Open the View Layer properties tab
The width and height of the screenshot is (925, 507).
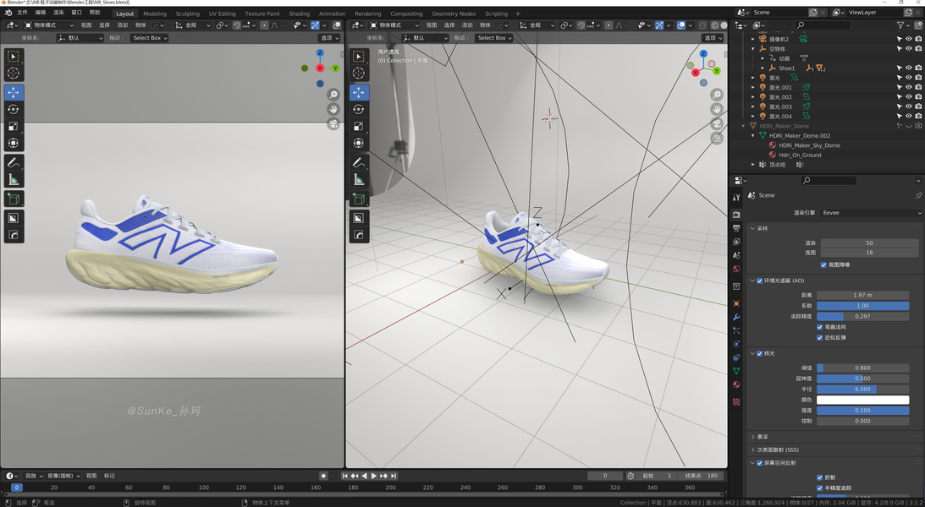736,242
